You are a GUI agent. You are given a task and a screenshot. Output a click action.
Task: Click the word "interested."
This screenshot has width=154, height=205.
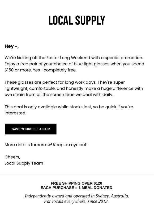(15, 113)
